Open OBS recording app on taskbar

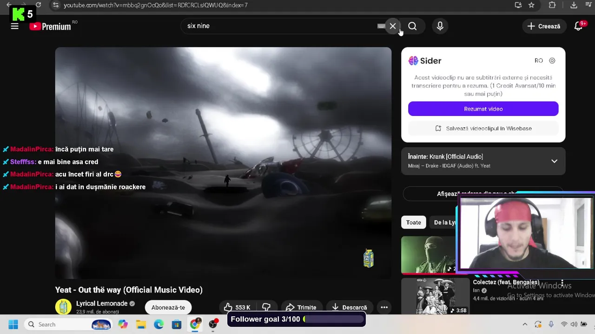tap(213, 324)
